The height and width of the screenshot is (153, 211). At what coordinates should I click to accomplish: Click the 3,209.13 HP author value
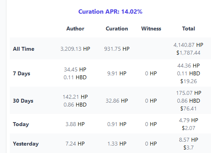point(75,49)
